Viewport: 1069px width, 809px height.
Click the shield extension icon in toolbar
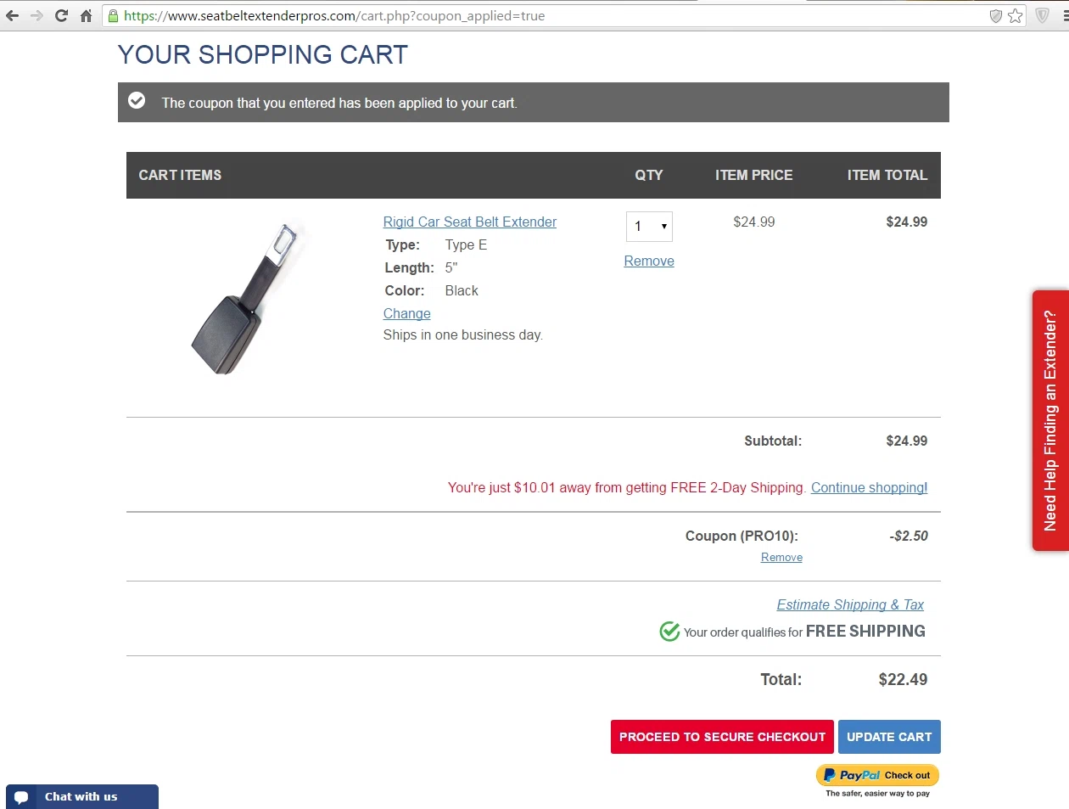click(x=1043, y=15)
